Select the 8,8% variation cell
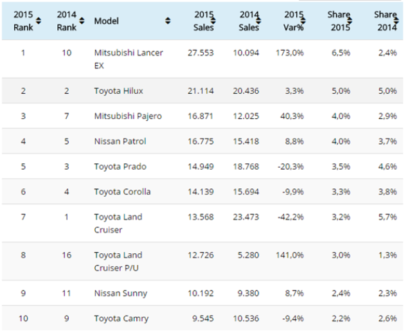This screenshot has width=405, height=331. coord(294,141)
